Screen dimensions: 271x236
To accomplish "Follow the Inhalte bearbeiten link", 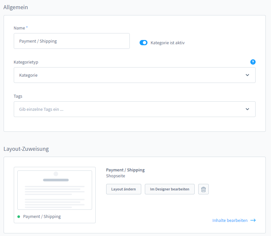I will [x=230, y=220].
